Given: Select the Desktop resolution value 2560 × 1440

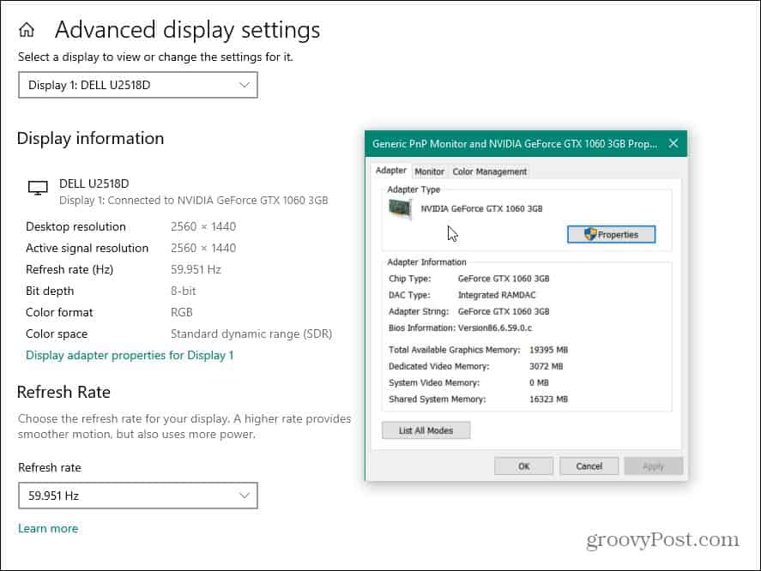Looking at the screenshot, I should coord(202,226).
